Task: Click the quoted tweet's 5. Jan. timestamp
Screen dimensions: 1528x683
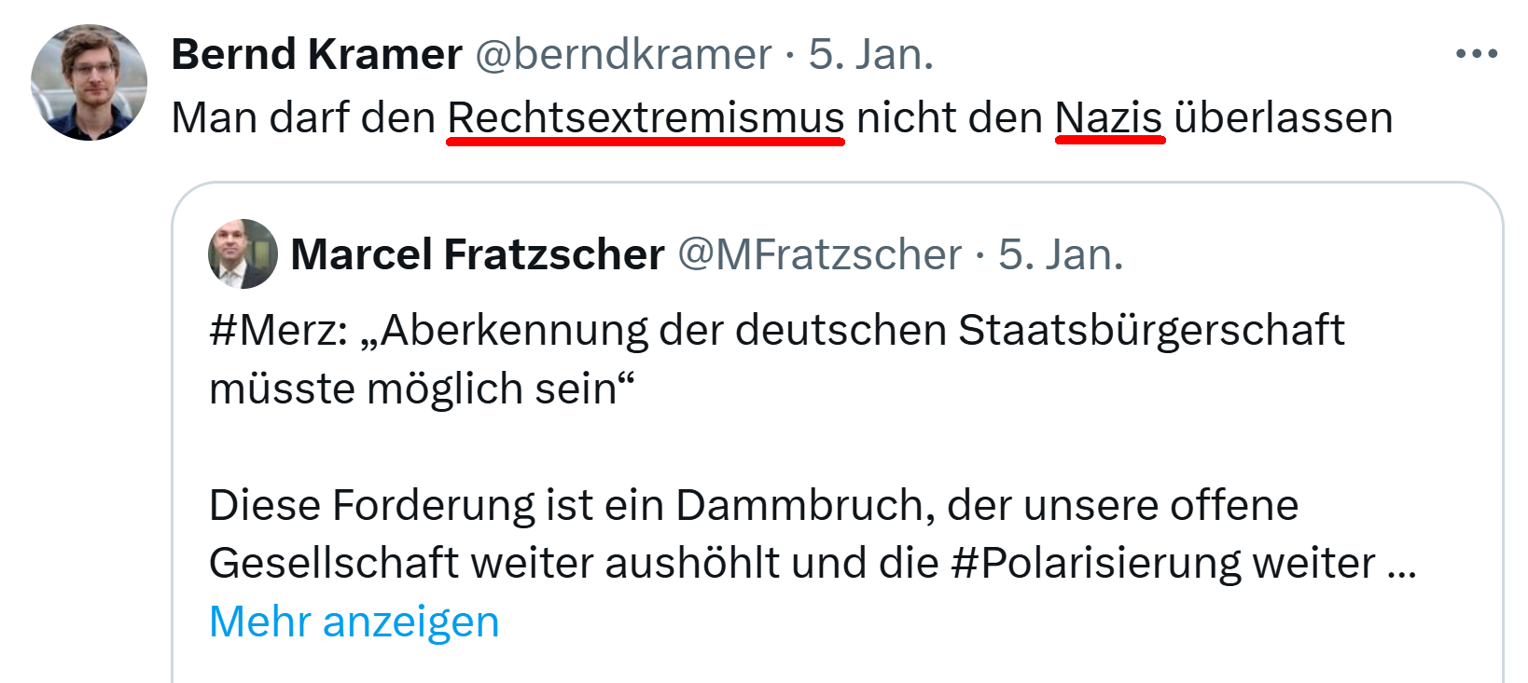Action: coord(1061,254)
